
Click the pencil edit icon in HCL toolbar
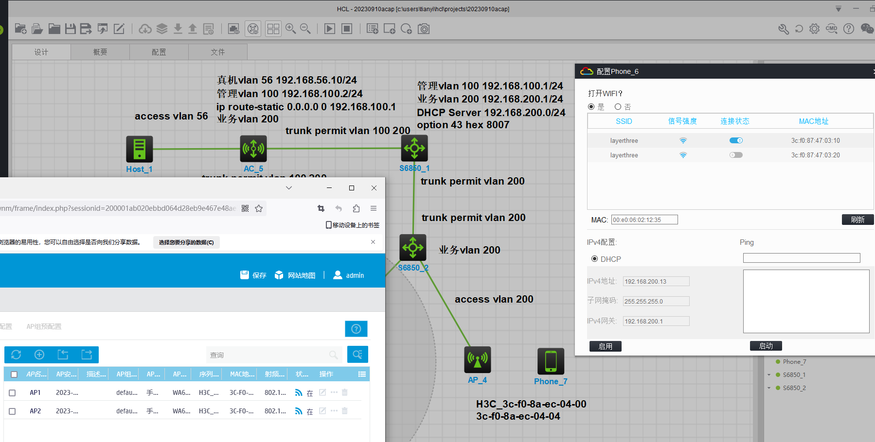click(x=119, y=29)
